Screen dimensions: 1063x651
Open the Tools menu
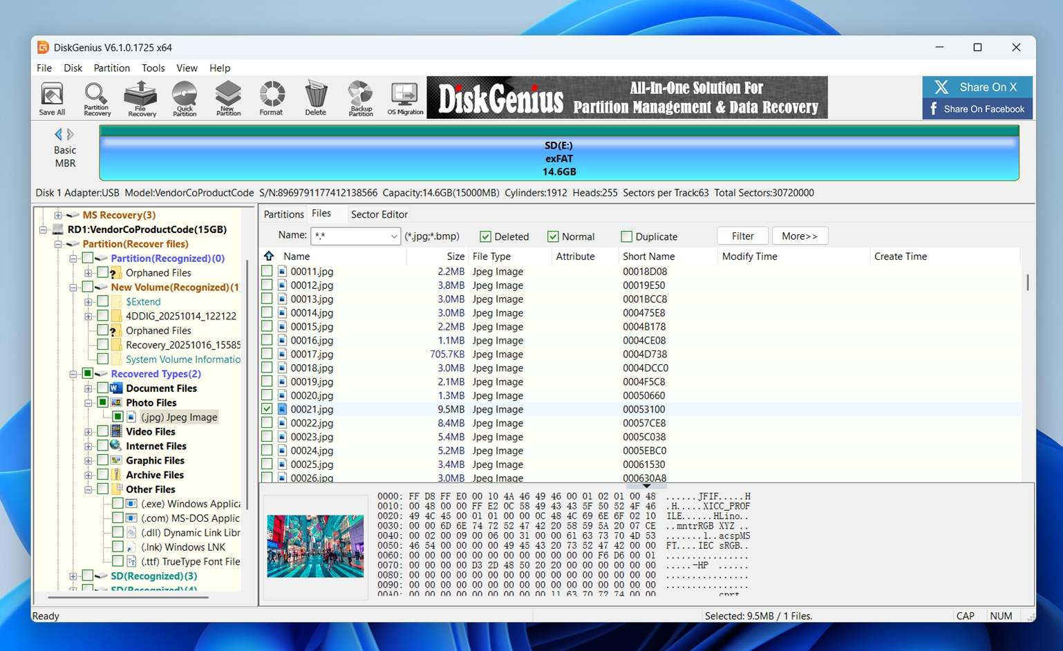click(x=153, y=68)
